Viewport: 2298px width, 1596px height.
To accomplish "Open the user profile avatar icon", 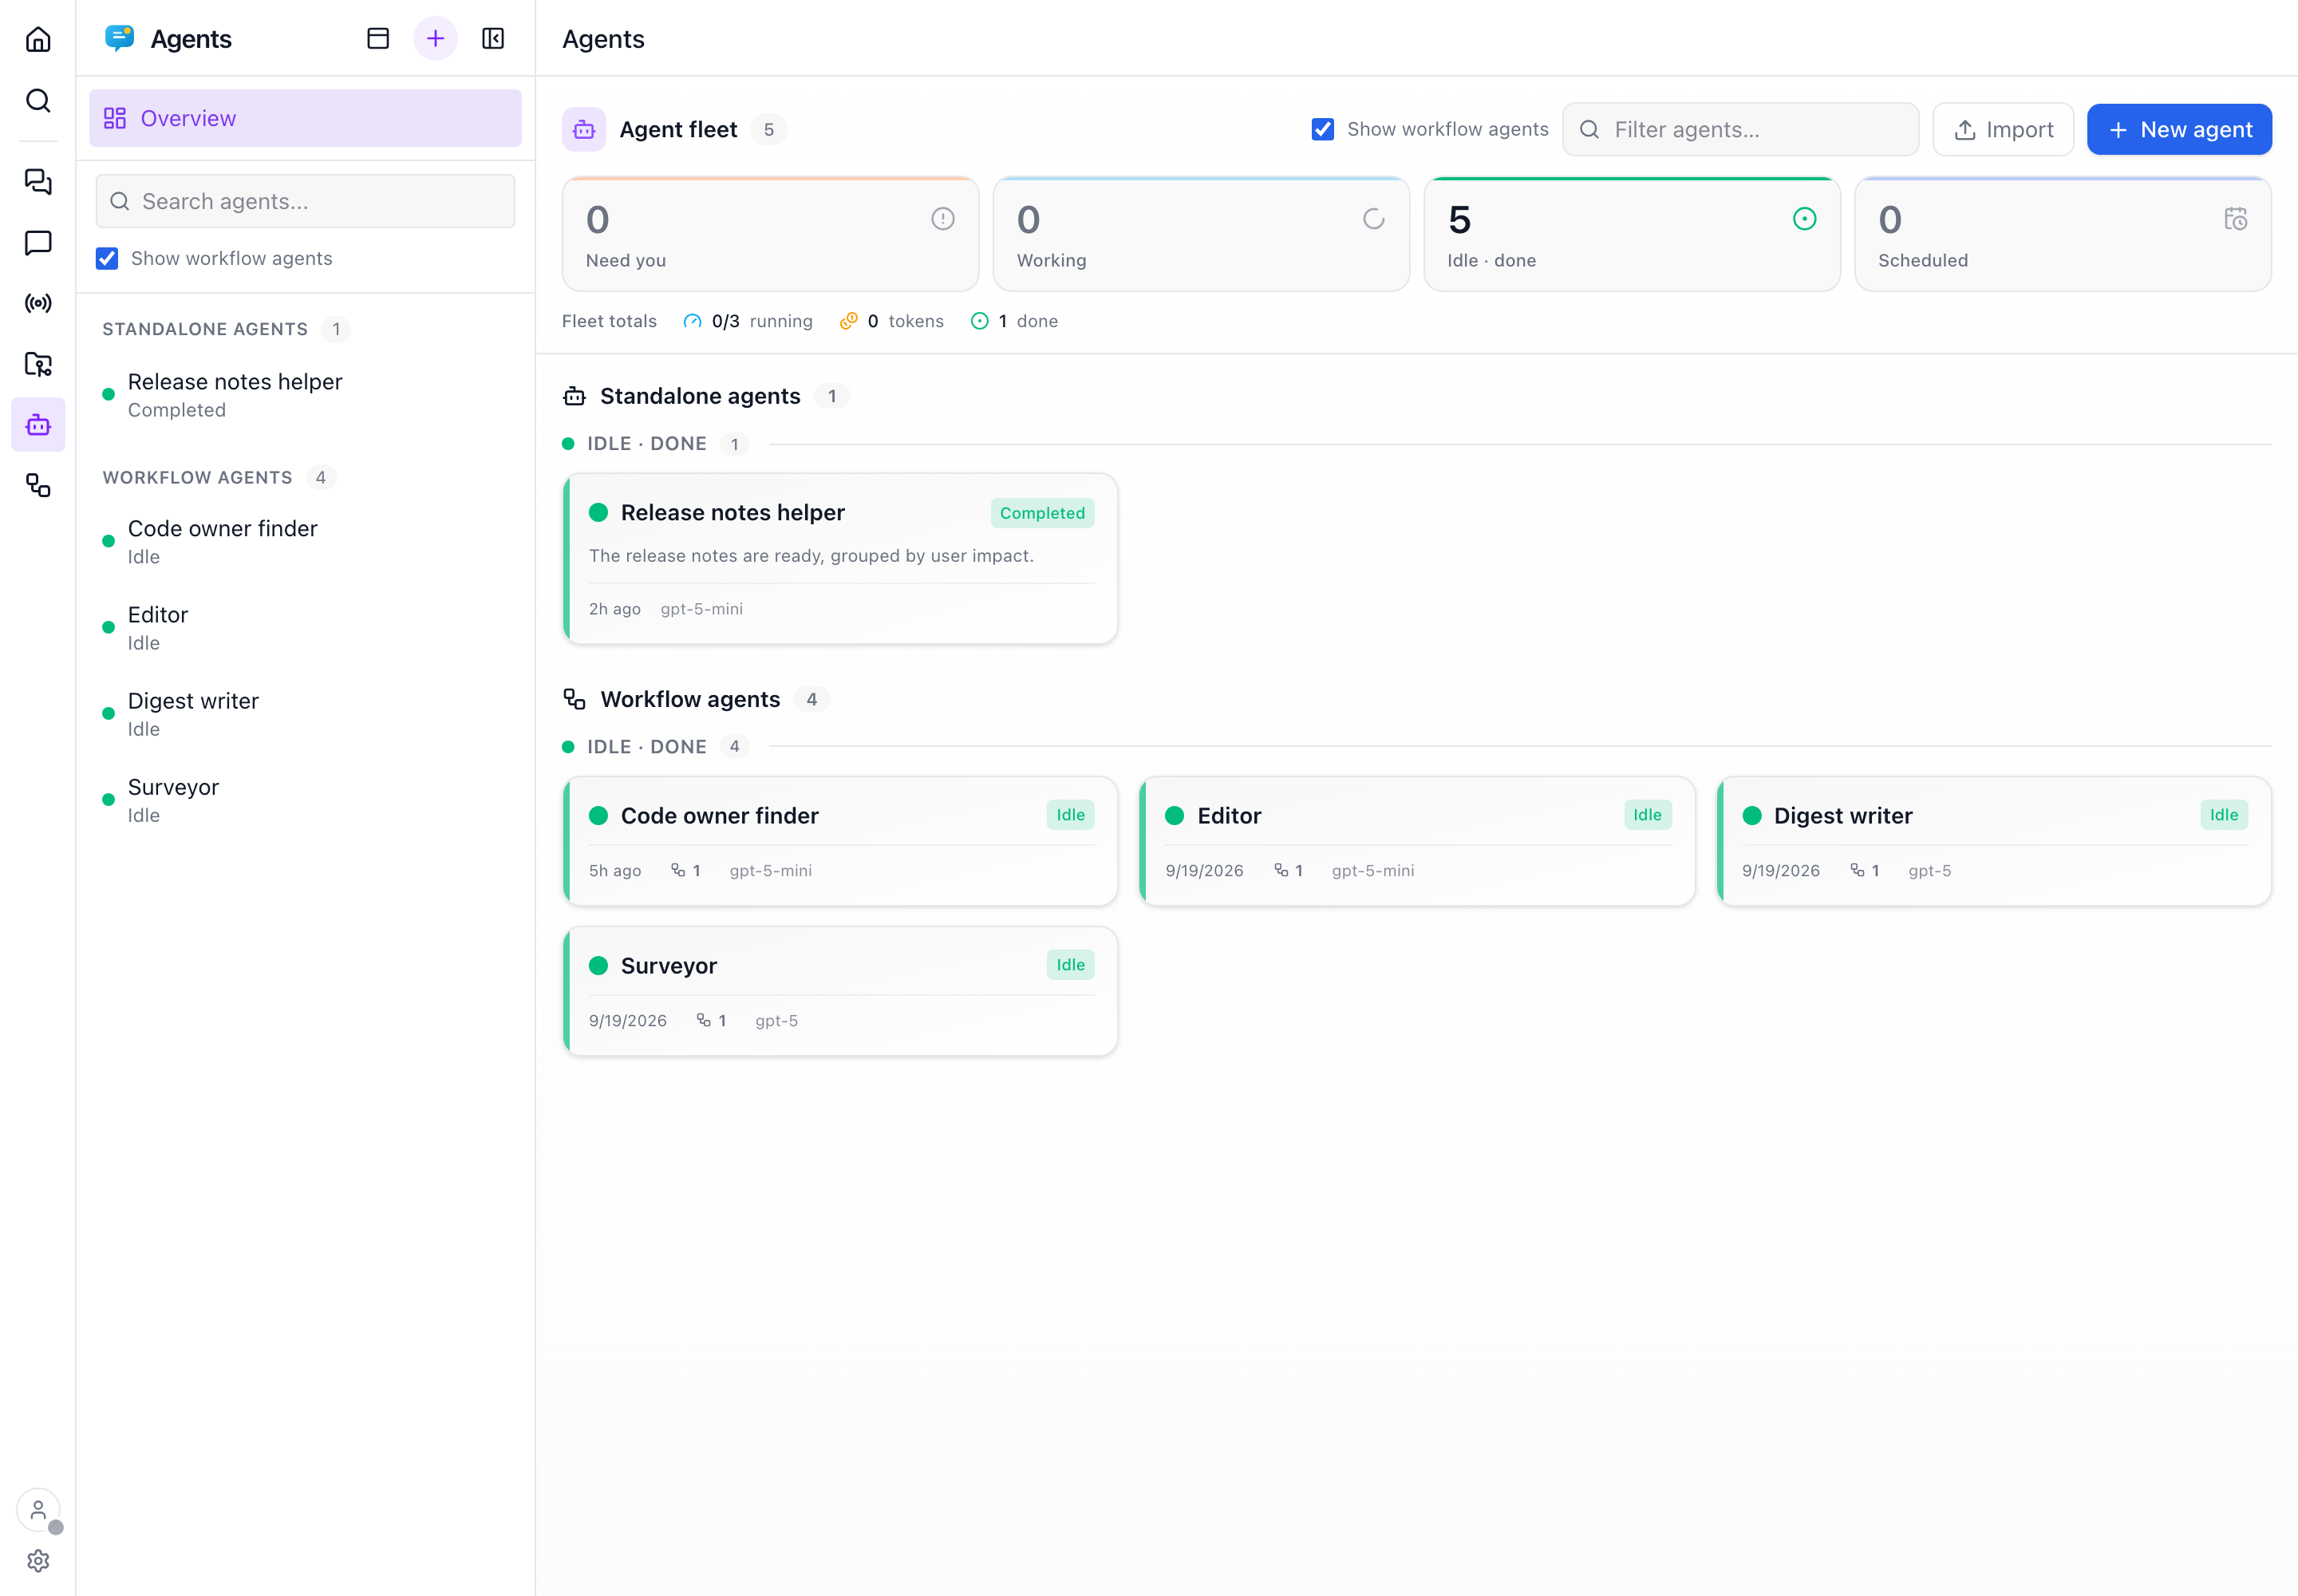I will click(x=38, y=1510).
